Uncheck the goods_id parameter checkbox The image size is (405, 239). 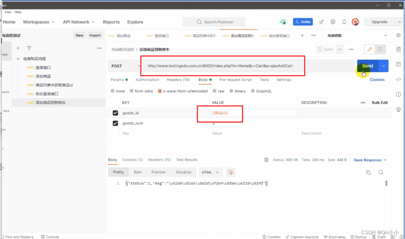(115, 113)
